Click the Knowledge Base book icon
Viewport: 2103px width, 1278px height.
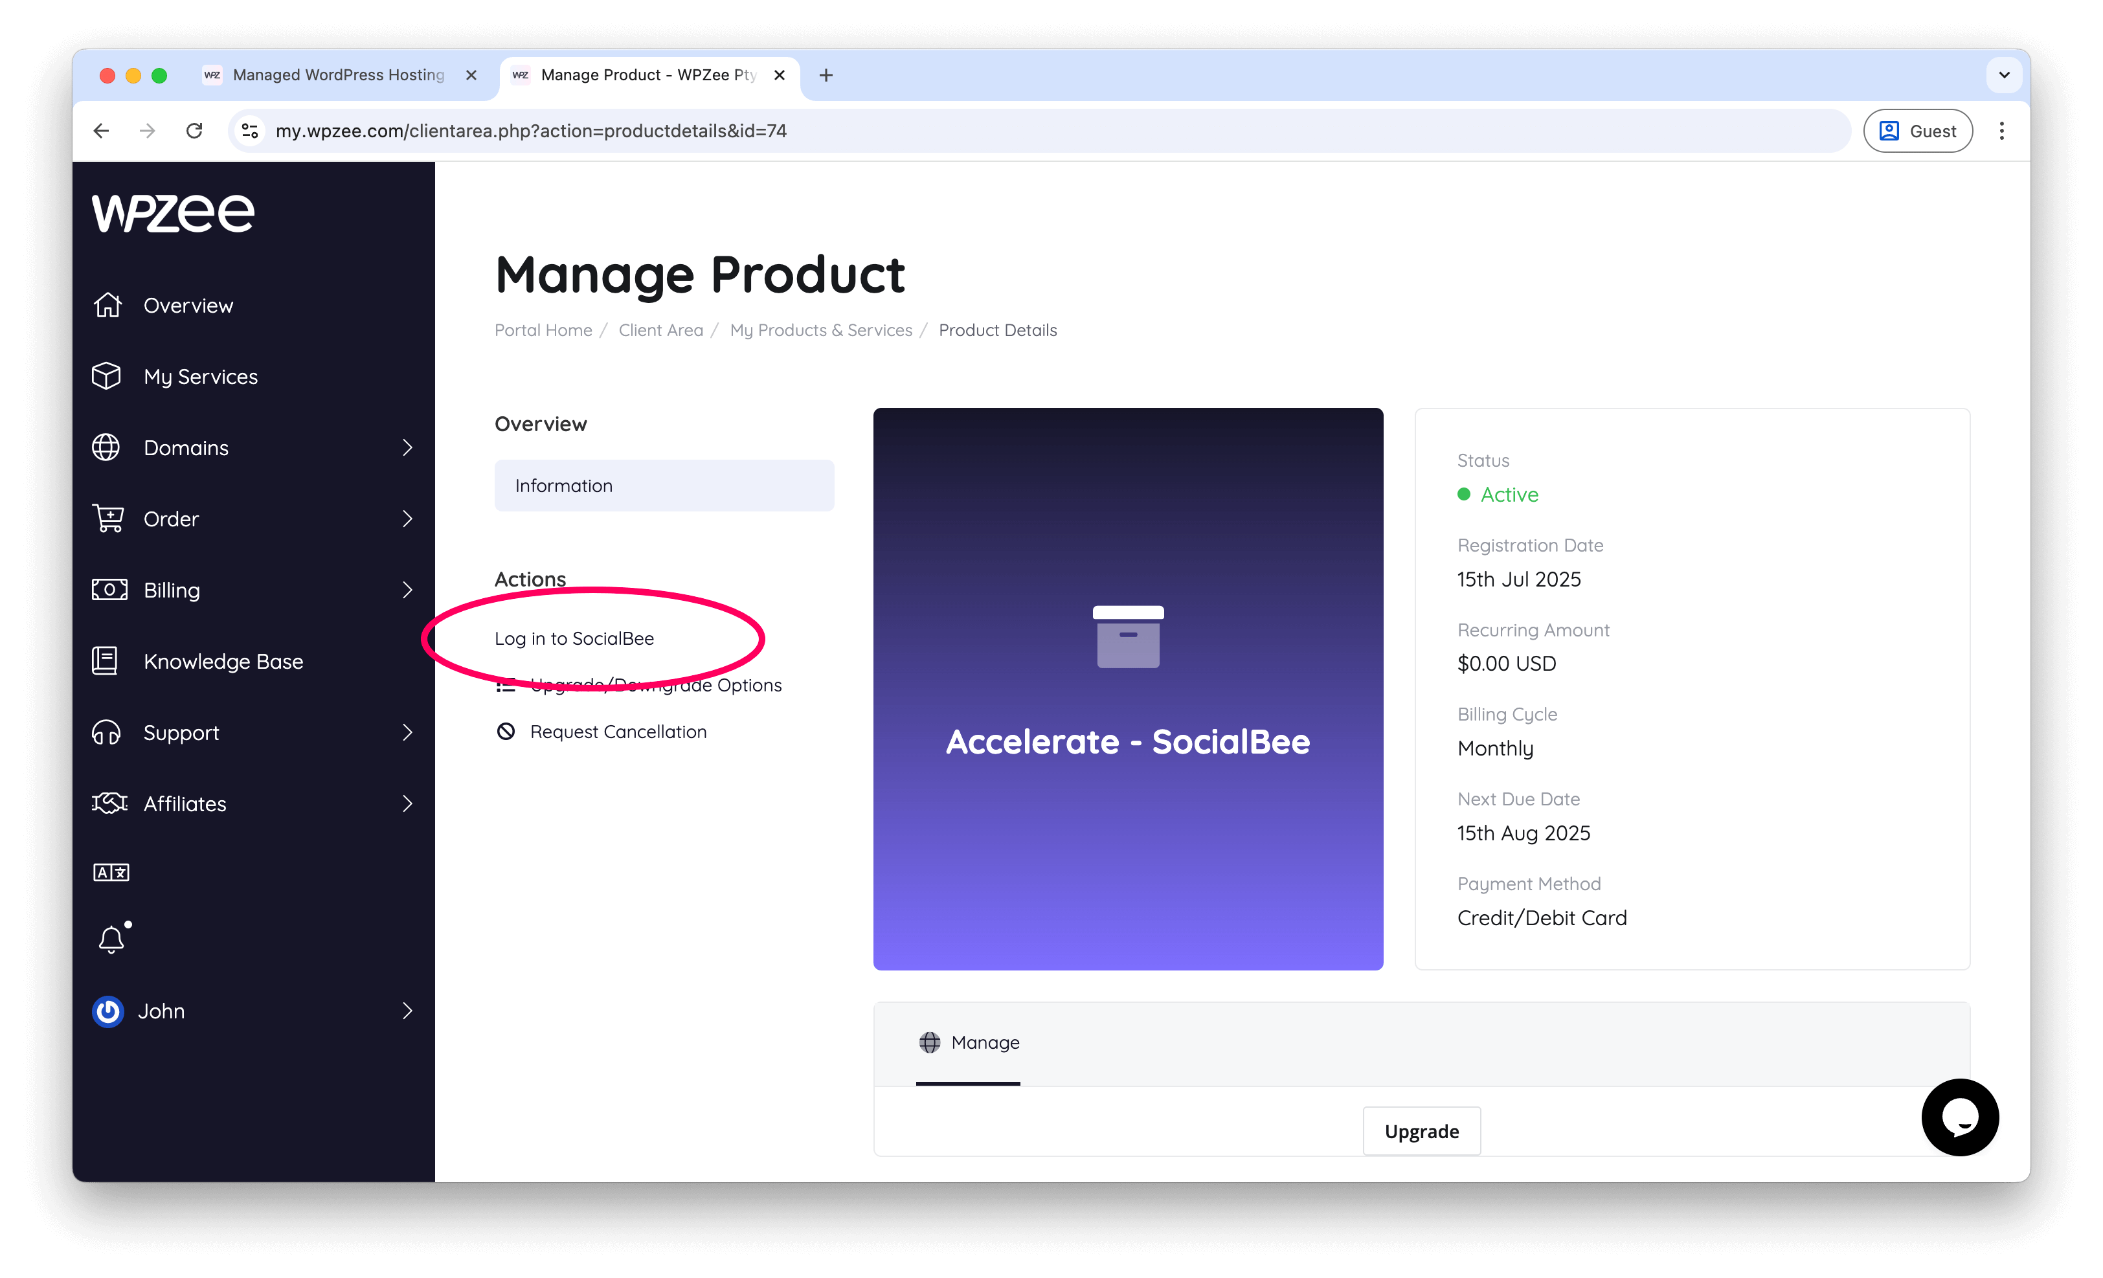(x=105, y=660)
